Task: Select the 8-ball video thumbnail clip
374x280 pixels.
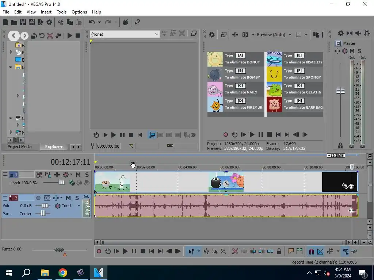Action: (226, 182)
